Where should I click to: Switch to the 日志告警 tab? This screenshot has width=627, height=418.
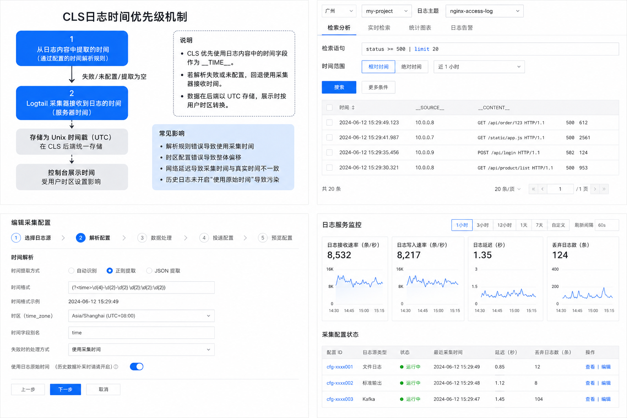click(x=462, y=28)
